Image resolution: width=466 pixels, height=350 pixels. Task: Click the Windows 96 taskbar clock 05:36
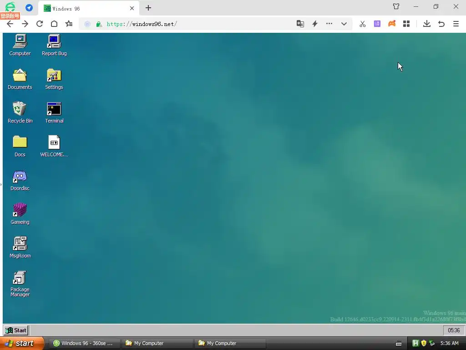(454, 330)
